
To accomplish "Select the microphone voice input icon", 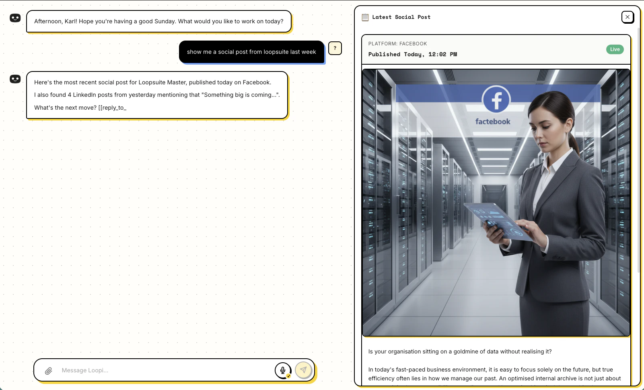I will (283, 370).
